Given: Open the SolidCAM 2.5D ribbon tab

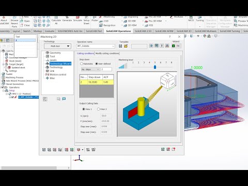Looking at the screenshot, I should click(x=143, y=31).
